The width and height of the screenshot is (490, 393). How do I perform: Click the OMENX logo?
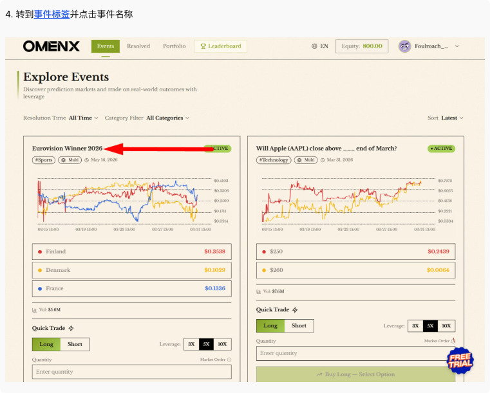click(x=52, y=46)
